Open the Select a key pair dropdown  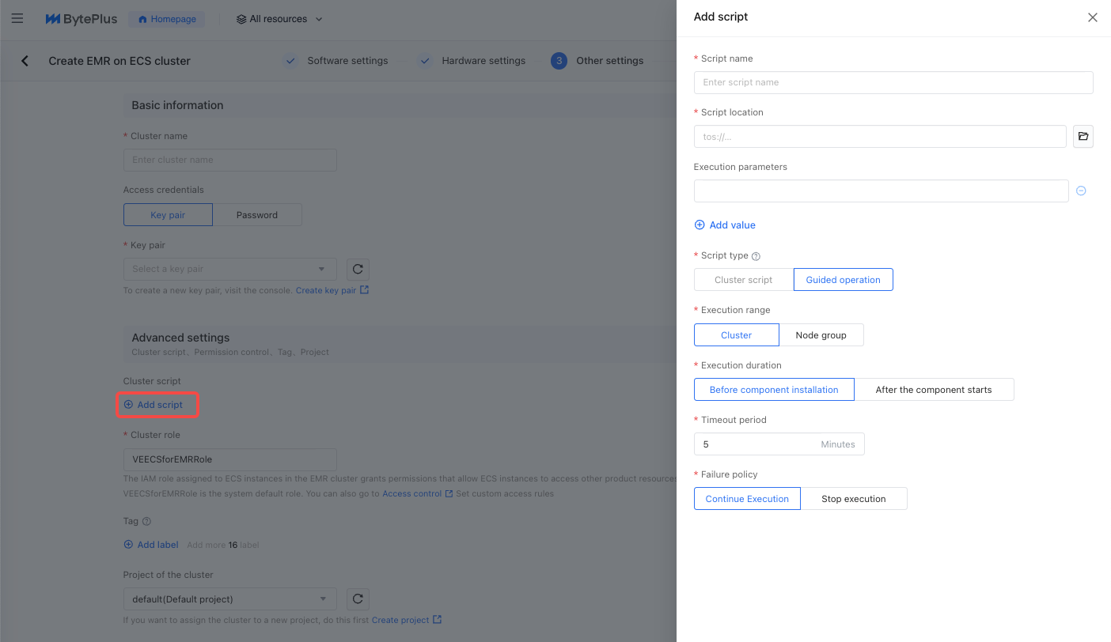point(229,269)
